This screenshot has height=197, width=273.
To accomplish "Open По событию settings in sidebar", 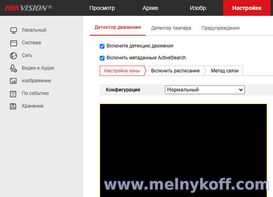I will click(x=35, y=93).
